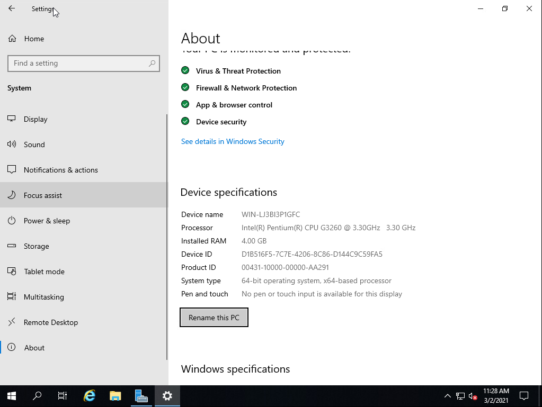Image resolution: width=542 pixels, height=407 pixels.
Task: Open Tablet mode settings
Action: pos(84,272)
